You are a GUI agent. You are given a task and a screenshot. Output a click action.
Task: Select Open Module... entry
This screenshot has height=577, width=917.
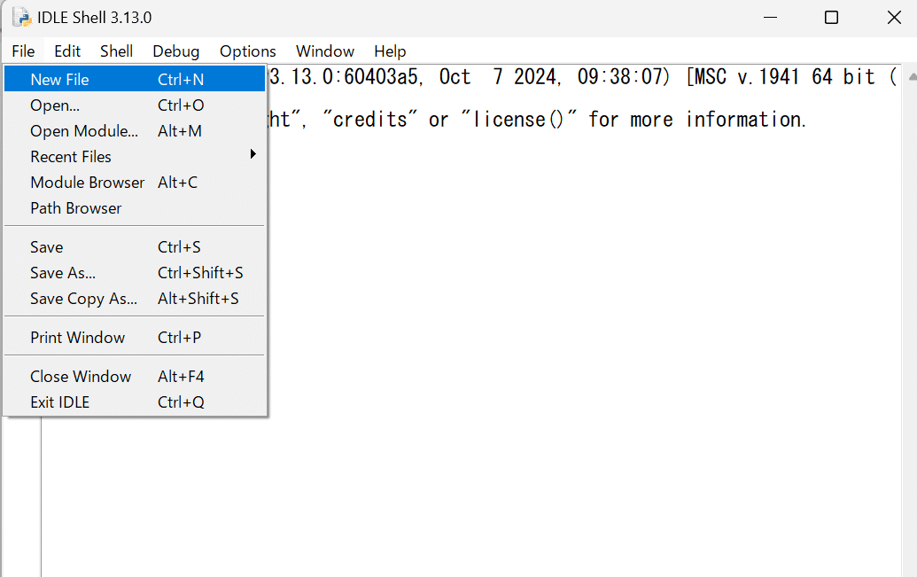(x=135, y=131)
